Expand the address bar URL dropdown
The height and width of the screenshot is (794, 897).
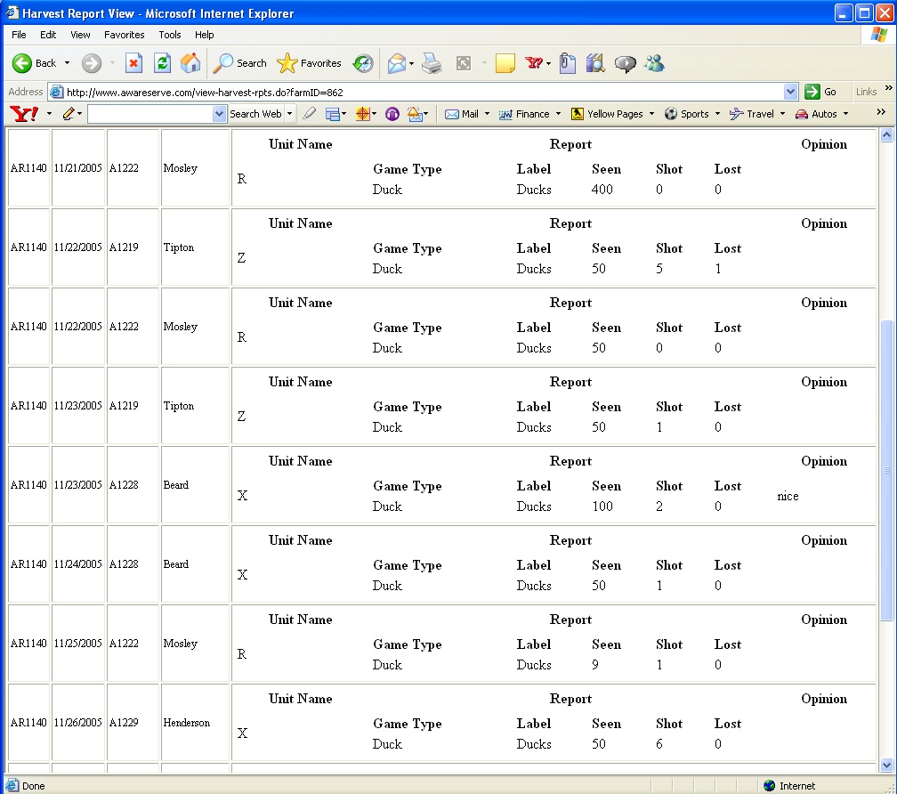[791, 92]
